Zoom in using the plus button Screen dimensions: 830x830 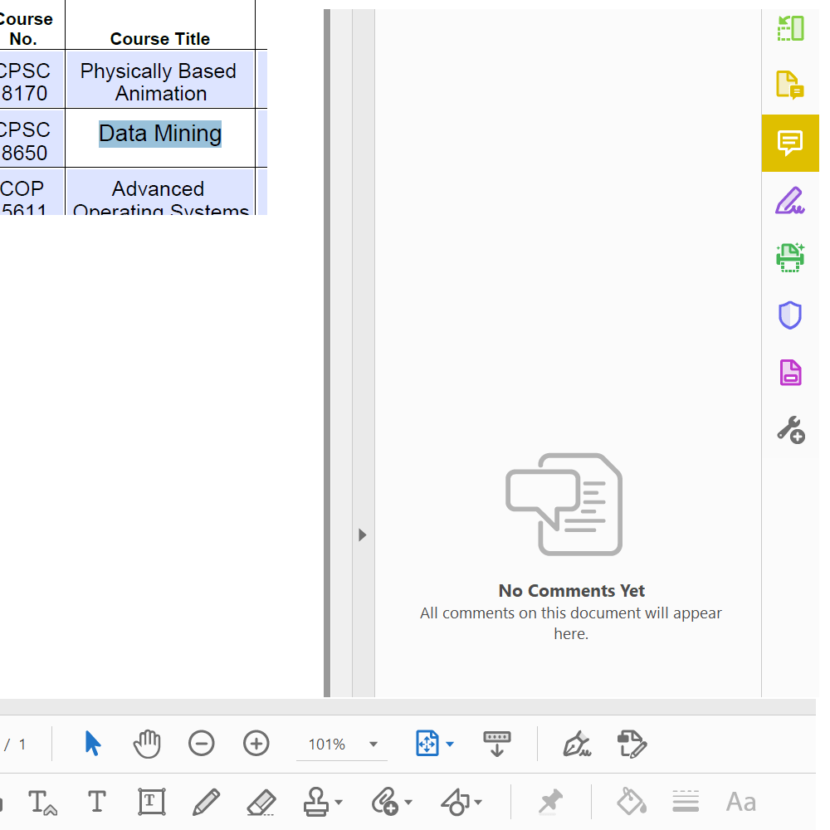(x=256, y=744)
